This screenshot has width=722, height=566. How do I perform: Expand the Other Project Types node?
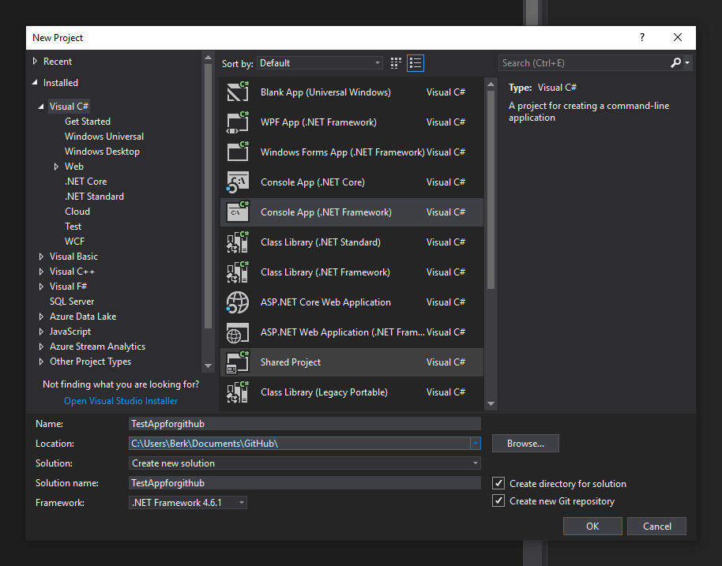[x=41, y=362]
